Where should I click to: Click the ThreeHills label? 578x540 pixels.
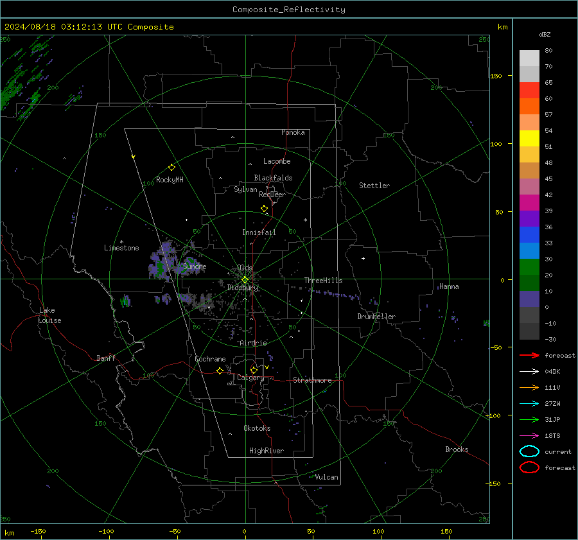[x=323, y=281]
